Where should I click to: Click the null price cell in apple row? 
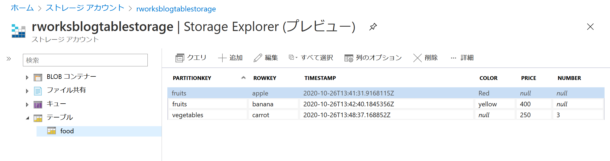pyautogui.click(x=525, y=93)
